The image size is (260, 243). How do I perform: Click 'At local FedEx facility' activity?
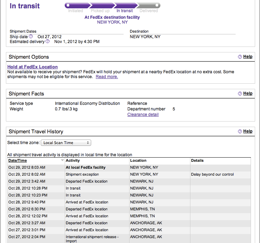(x=86, y=167)
